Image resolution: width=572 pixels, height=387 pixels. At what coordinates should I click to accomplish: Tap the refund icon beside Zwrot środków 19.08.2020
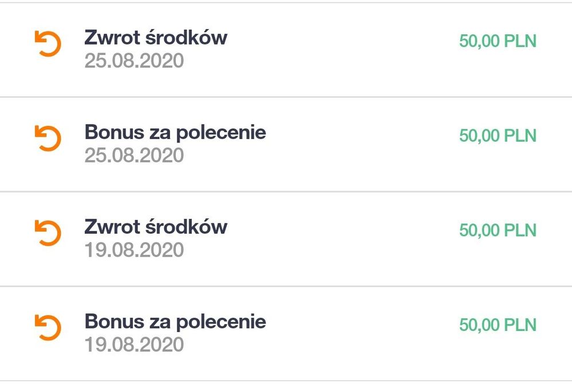point(48,234)
